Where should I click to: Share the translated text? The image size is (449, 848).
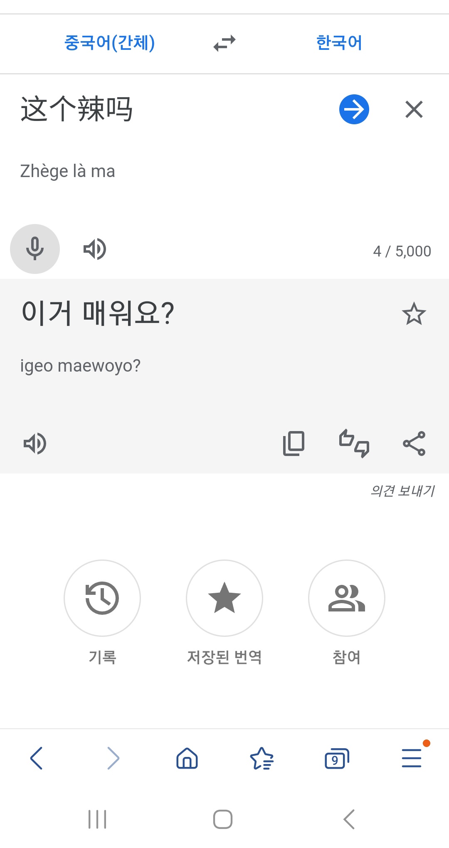[x=414, y=444]
